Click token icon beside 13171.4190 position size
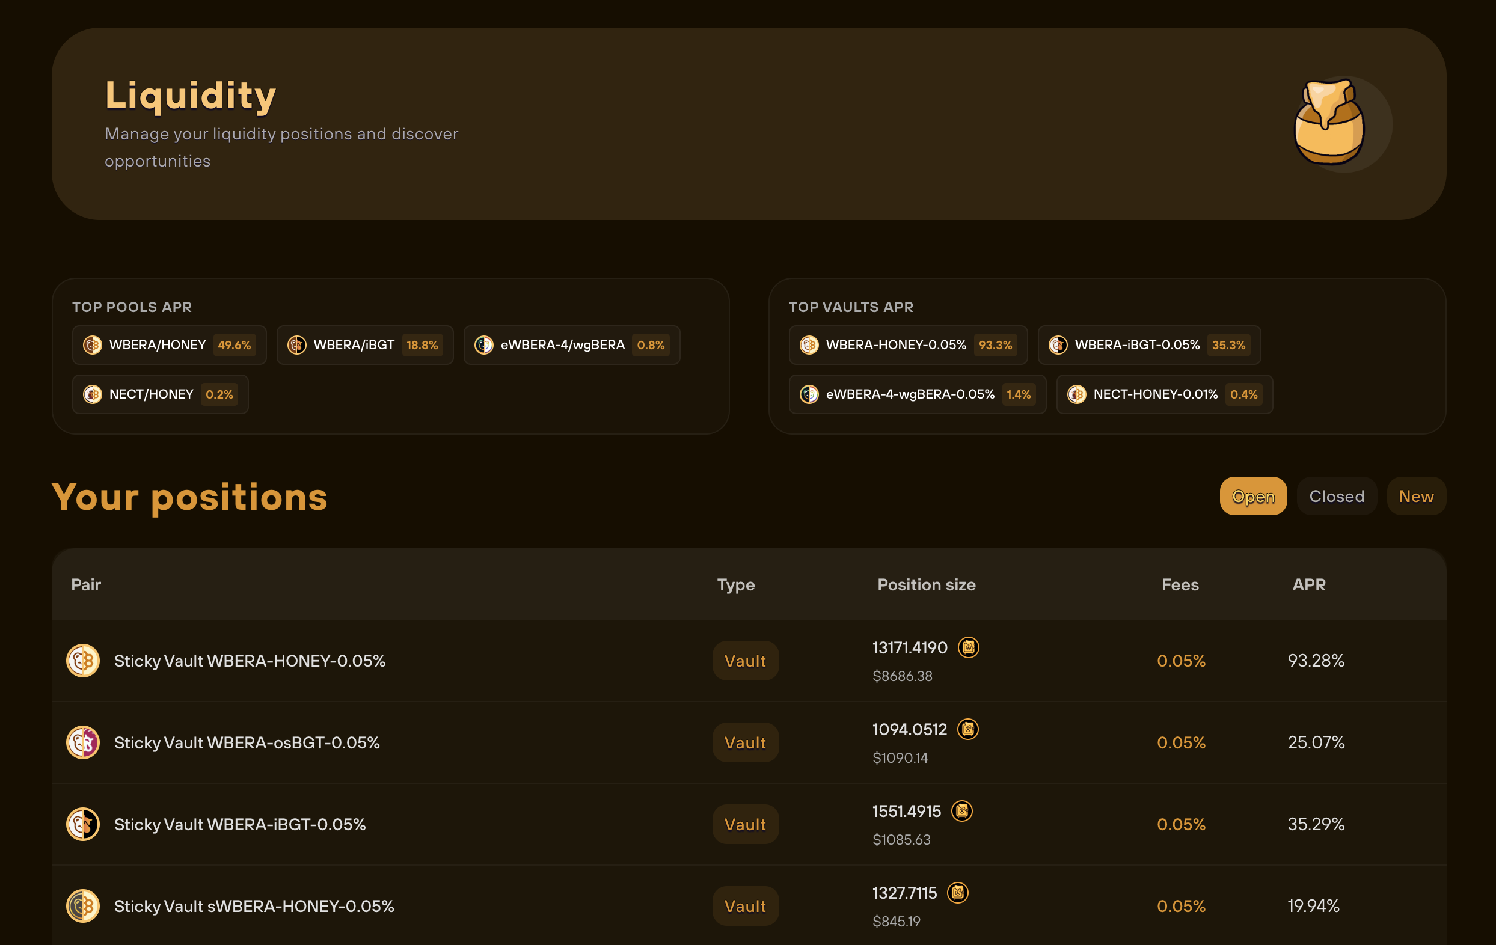The width and height of the screenshot is (1496, 945). coord(968,647)
